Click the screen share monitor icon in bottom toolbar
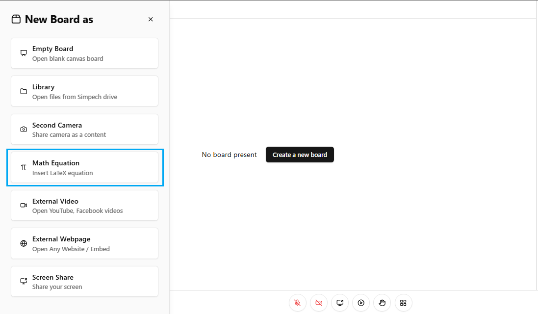The image size is (538, 314). pyautogui.click(x=340, y=303)
